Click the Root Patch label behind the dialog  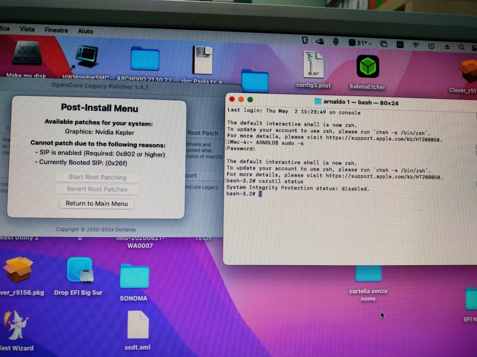coord(203,133)
